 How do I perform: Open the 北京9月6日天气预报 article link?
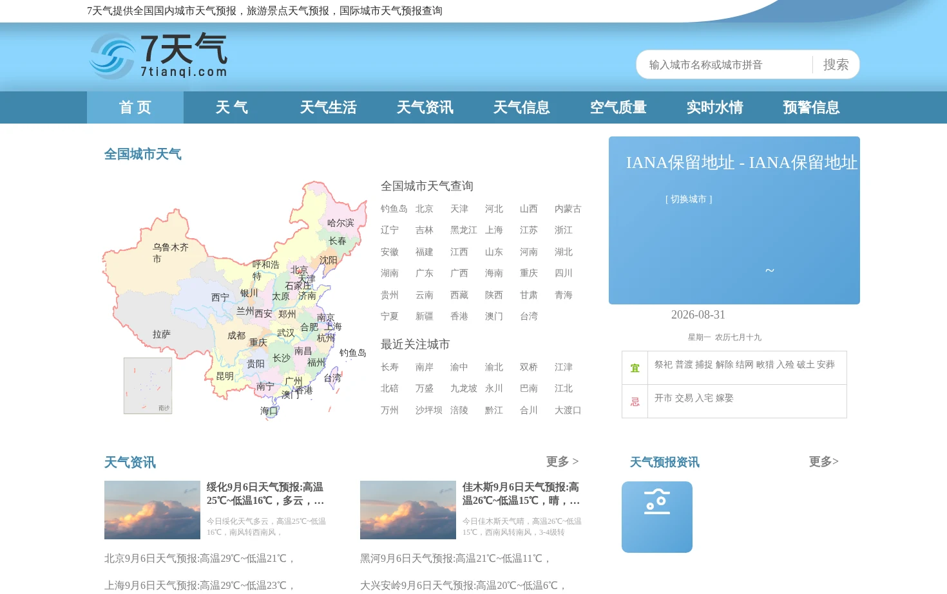[x=200, y=559]
